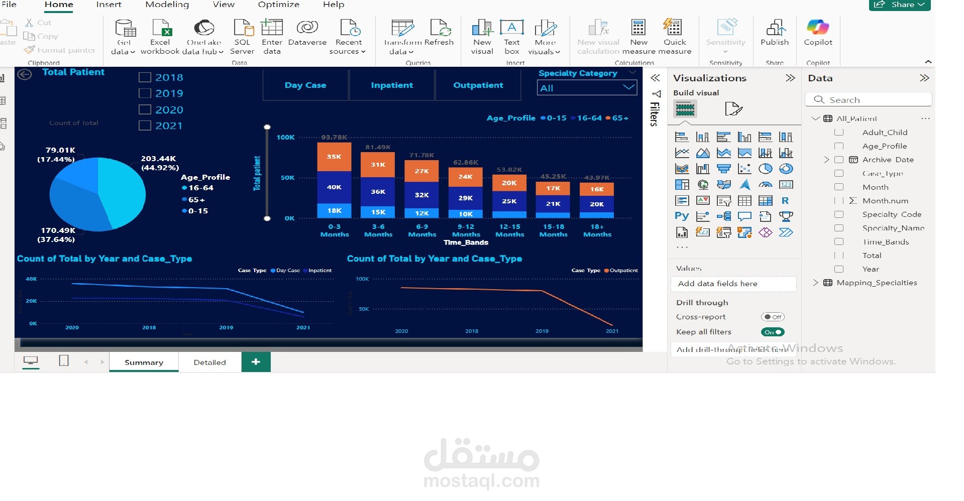
Task: Open the Optimize ribbon tab
Action: [279, 5]
